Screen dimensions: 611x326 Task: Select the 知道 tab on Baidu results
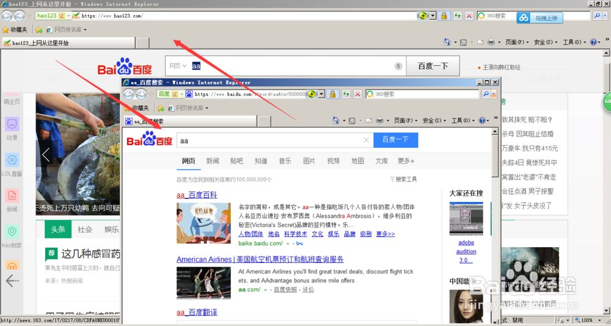point(261,161)
